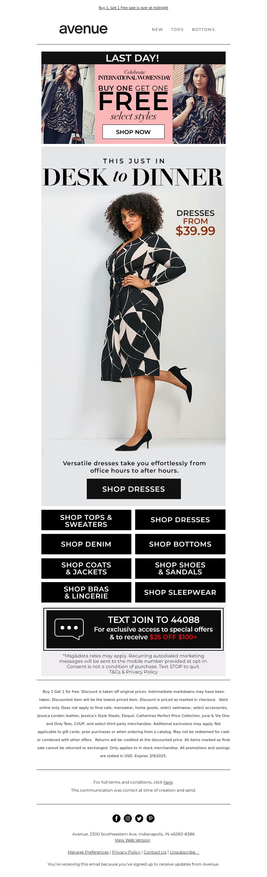This screenshot has width=267, height=877.
Task: Select SHOP DENIM button
Action: tap(86, 544)
